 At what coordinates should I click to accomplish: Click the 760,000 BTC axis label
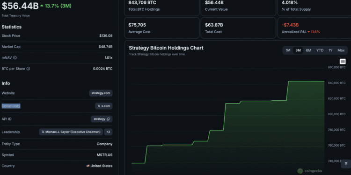pos(336,145)
